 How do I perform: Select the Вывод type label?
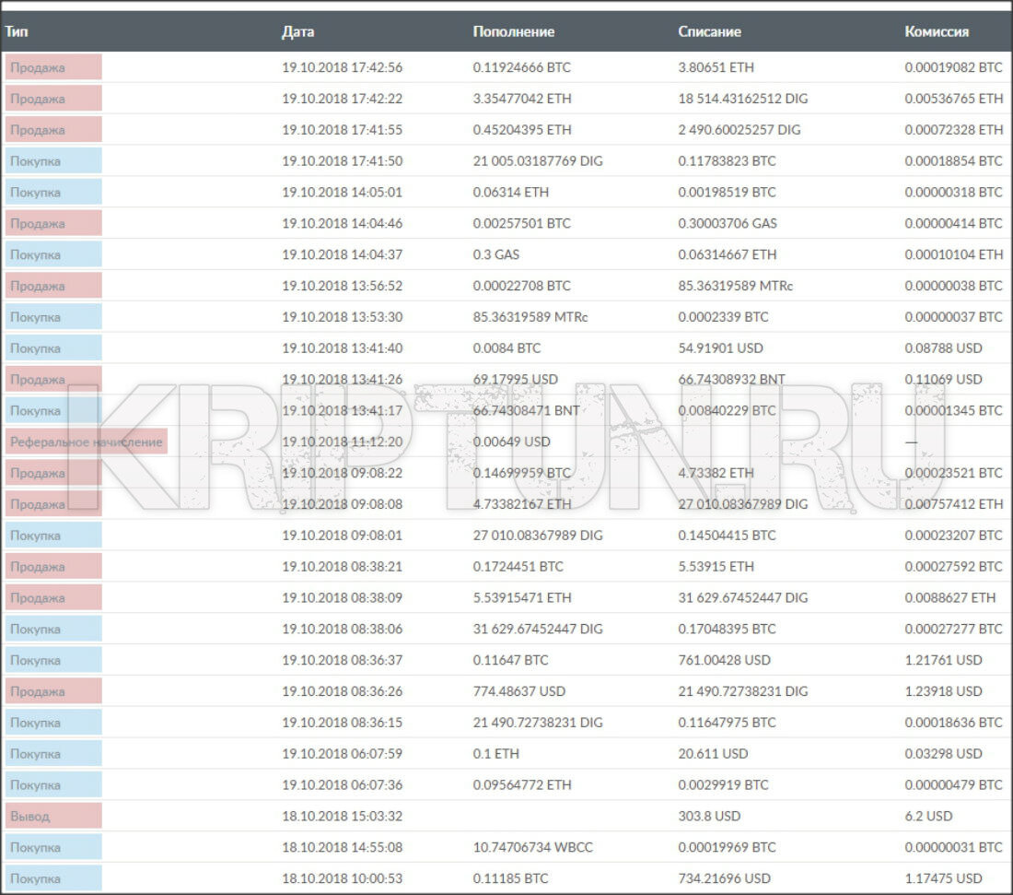53,816
